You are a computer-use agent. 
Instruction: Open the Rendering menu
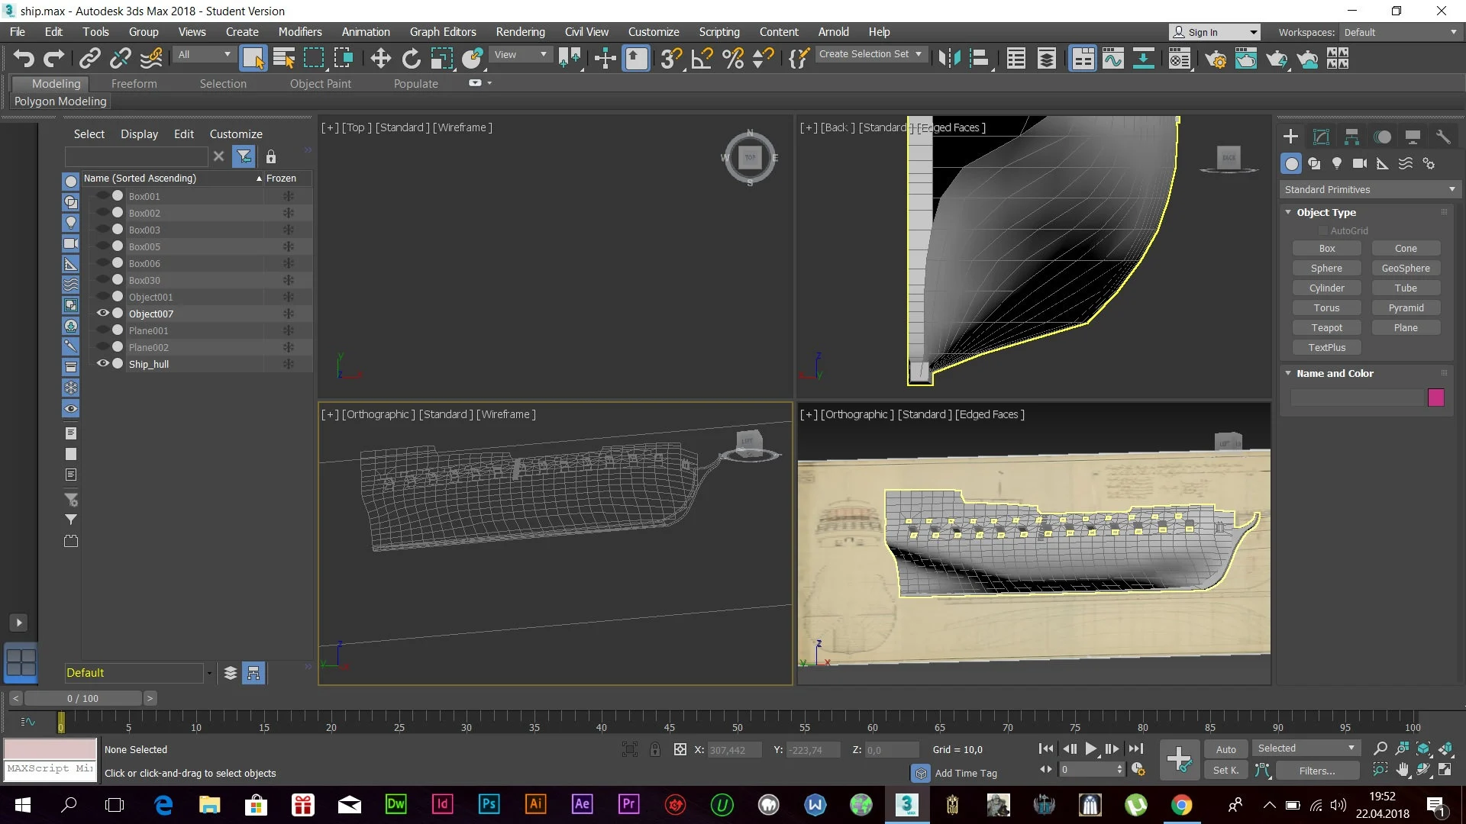(520, 32)
